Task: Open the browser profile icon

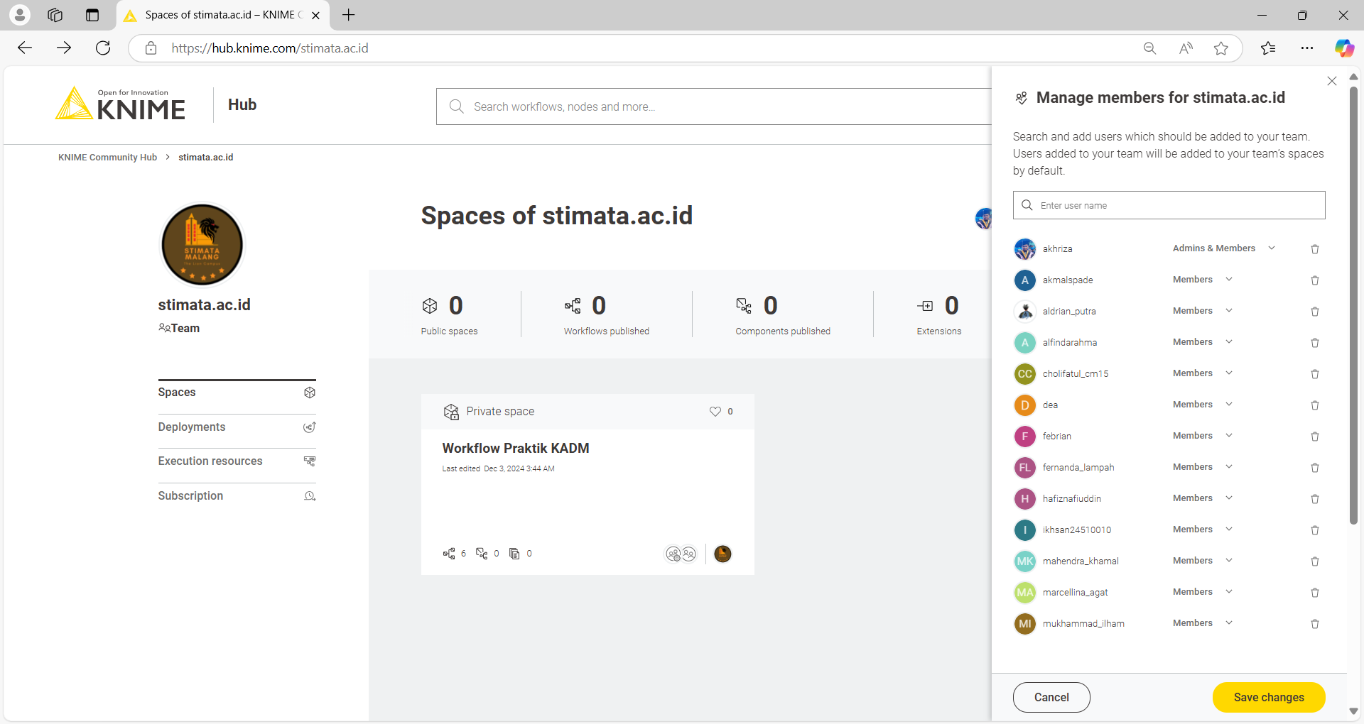Action: click(x=20, y=14)
